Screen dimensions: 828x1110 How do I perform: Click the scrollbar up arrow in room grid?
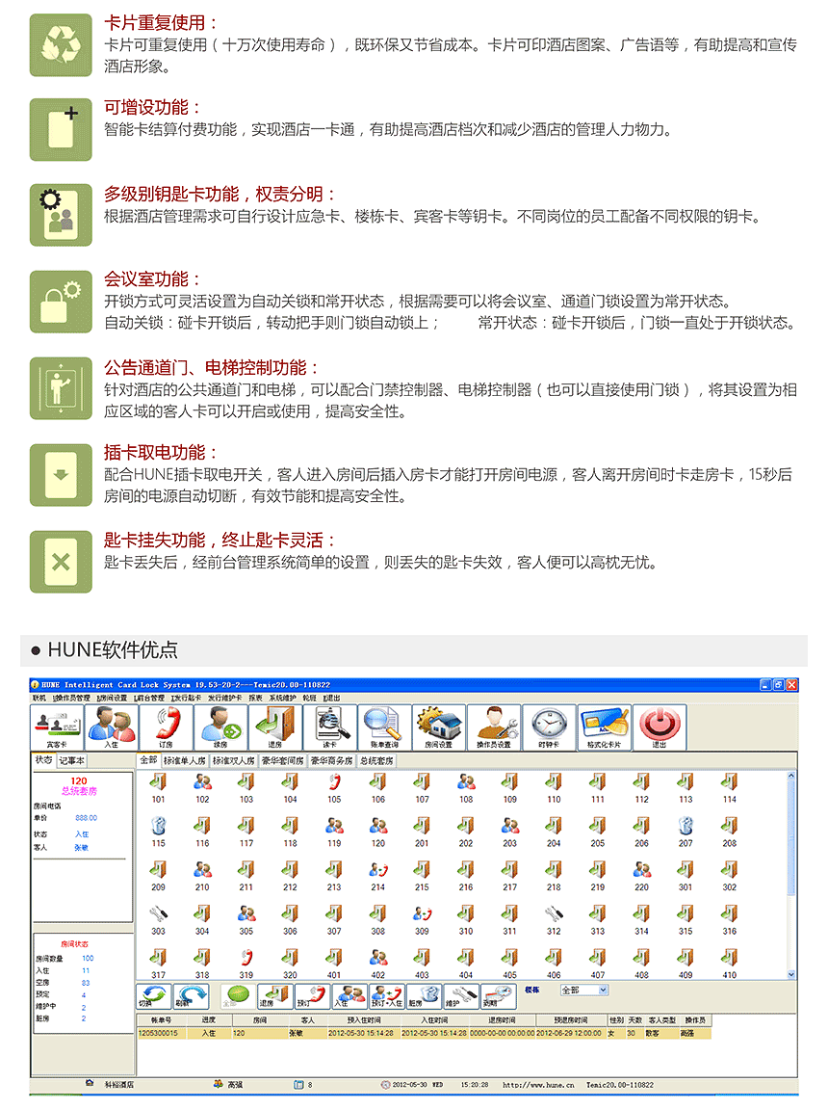(x=791, y=776)
